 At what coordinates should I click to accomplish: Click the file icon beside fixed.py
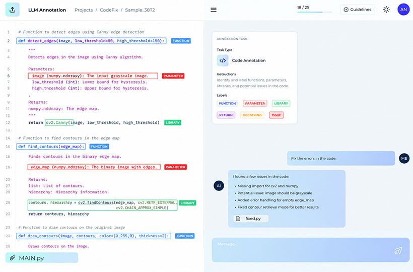point(238,219)
